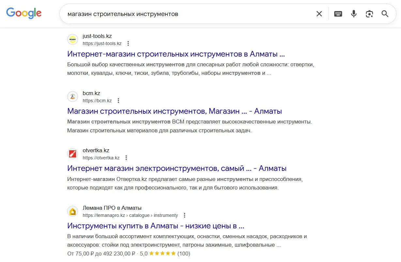Click the just-tools.kz site favicon

point(72,40)
